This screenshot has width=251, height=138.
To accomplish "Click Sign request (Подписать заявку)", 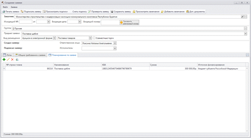I will click(x=31, y=12).
